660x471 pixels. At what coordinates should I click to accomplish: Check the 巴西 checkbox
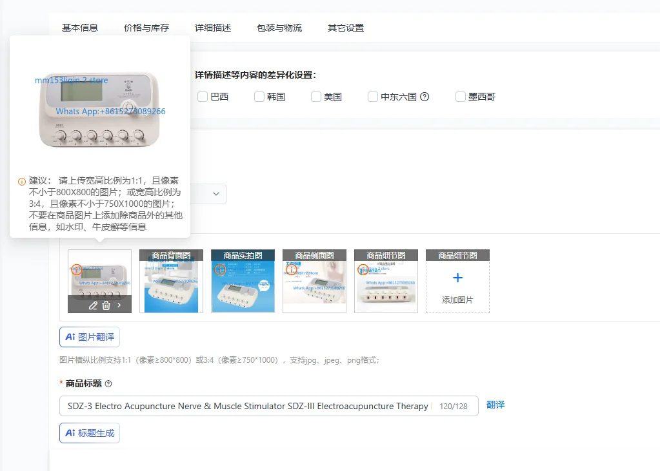point(203,97)
